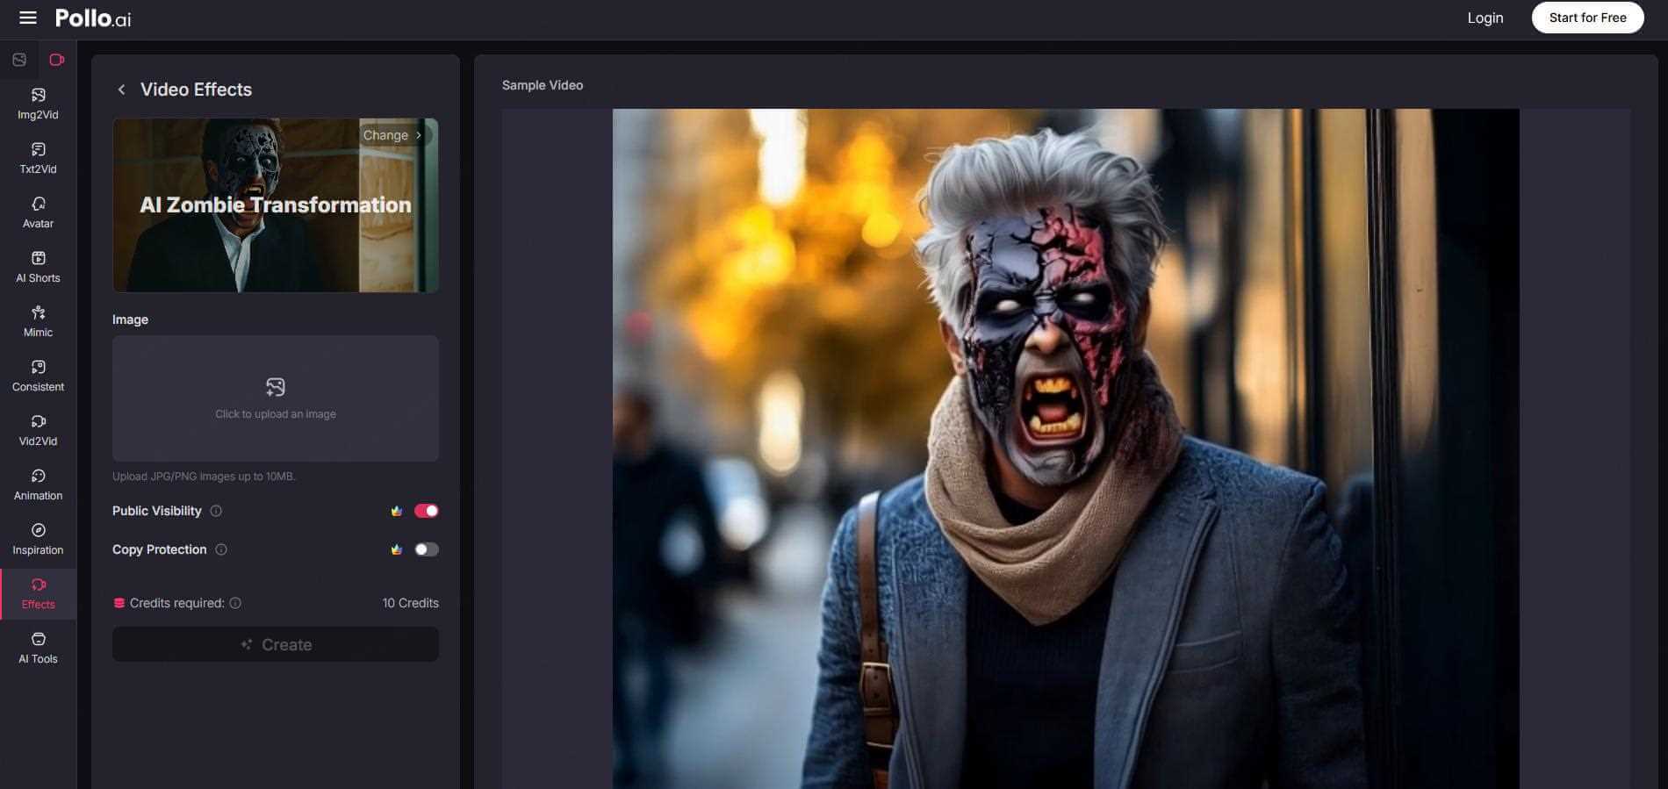Show Copy Protection info icon
The height and width of the screenshot is (789, 1668).
pos(221,549)
